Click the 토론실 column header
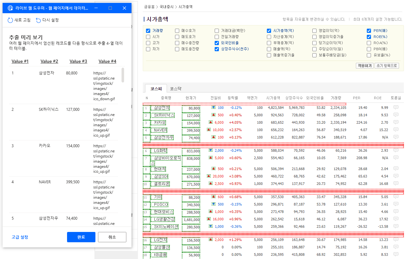Viewport: 410px width, 259px height. coord(396,98)
